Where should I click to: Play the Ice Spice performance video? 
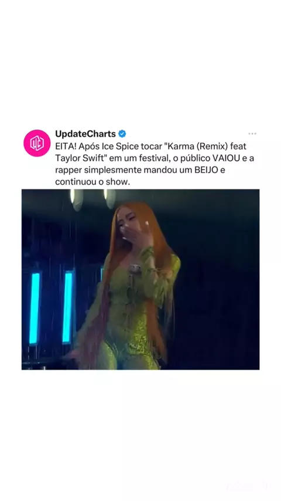140,280
